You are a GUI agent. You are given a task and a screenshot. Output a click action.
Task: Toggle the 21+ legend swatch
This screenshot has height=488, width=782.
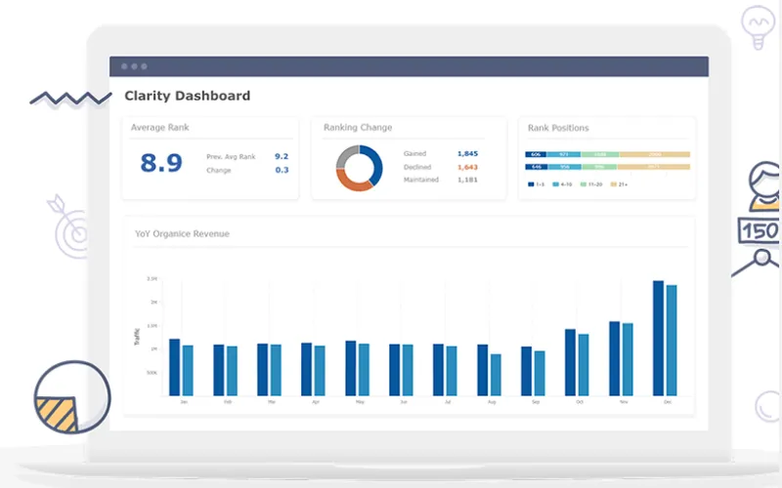click(614, 184)
